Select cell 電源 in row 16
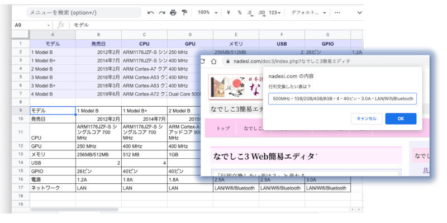Viewport: 447px width, 223px height. pyautogui.click(x=53, y=179)
